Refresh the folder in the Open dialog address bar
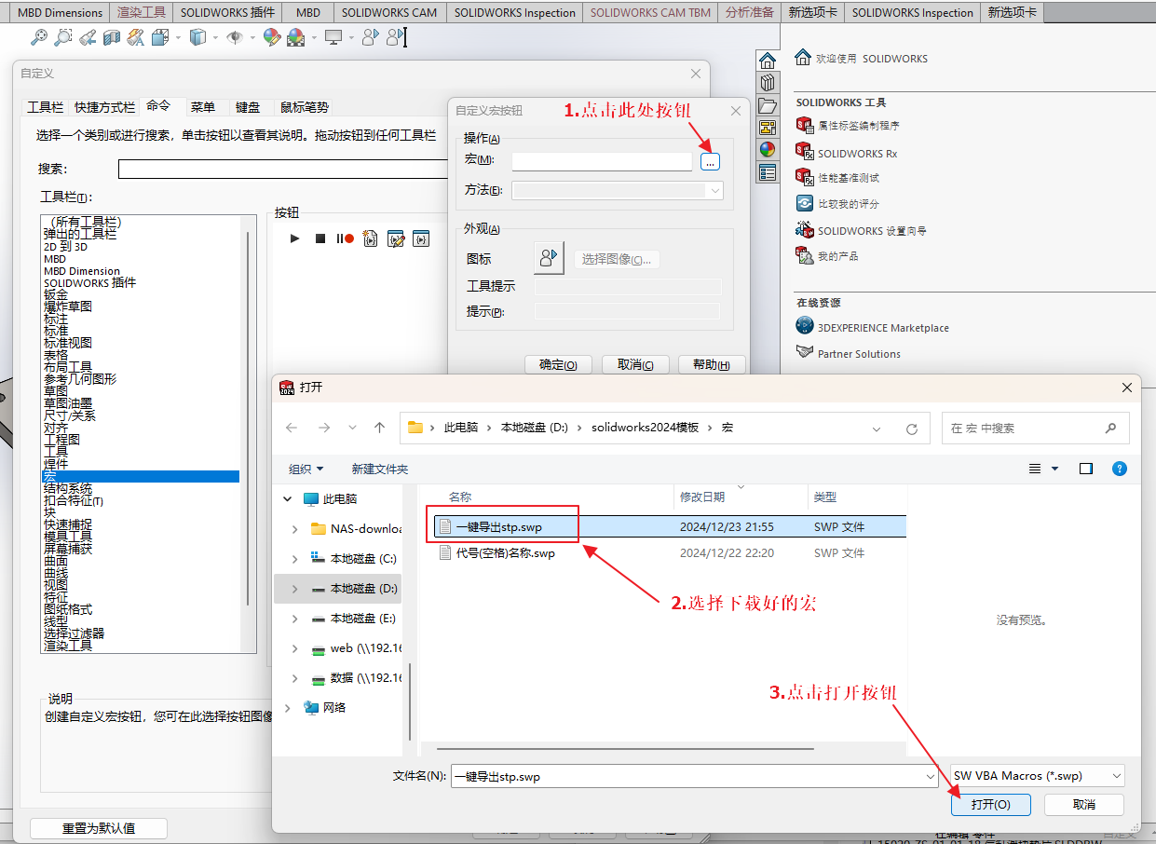The height and width of the screenshot is (844, 1156). 912,429
